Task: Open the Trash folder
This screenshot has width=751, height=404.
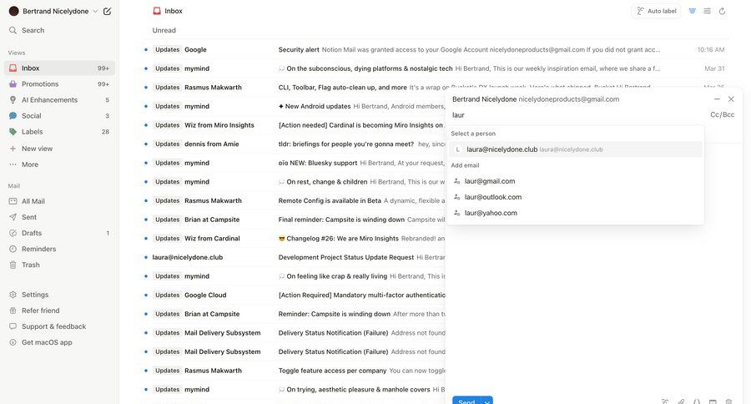Action: [59, 265]
